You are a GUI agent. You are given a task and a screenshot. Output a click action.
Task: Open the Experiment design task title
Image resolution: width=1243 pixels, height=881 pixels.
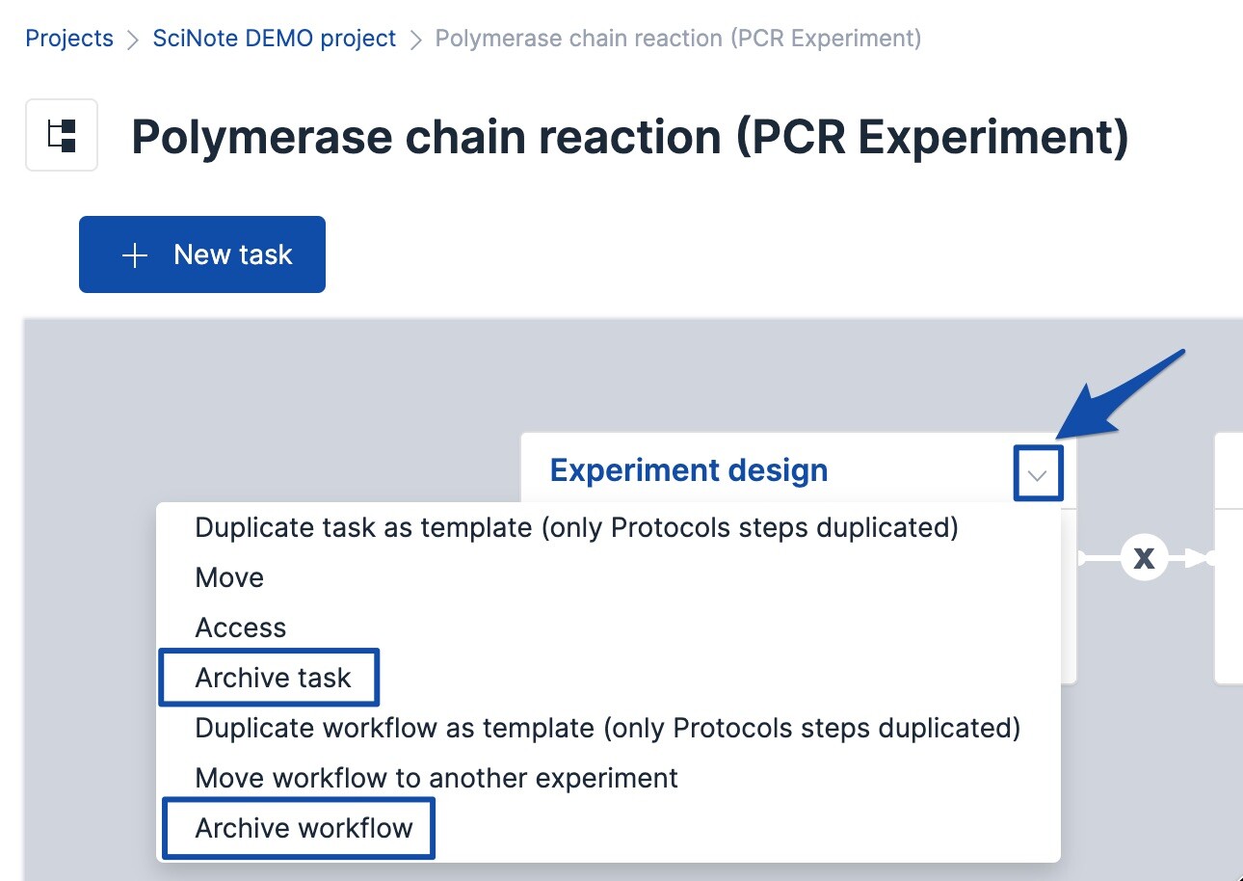pos(688,470)
